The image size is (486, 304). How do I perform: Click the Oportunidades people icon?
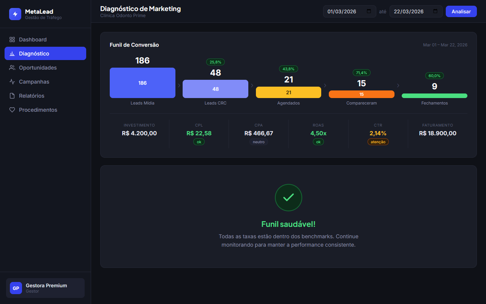12,68
